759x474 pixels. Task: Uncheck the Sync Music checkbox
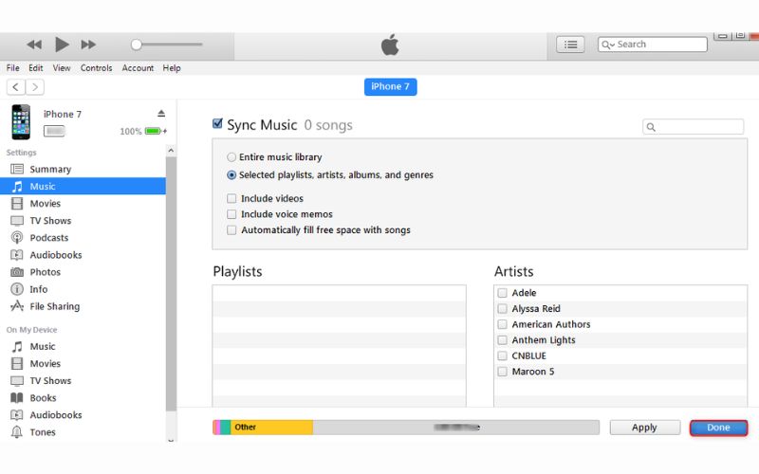[x=218, y=124]
